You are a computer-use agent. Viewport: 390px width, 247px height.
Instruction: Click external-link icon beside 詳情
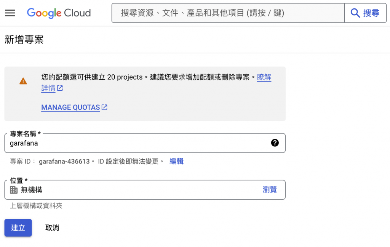(x=60, y=88)
